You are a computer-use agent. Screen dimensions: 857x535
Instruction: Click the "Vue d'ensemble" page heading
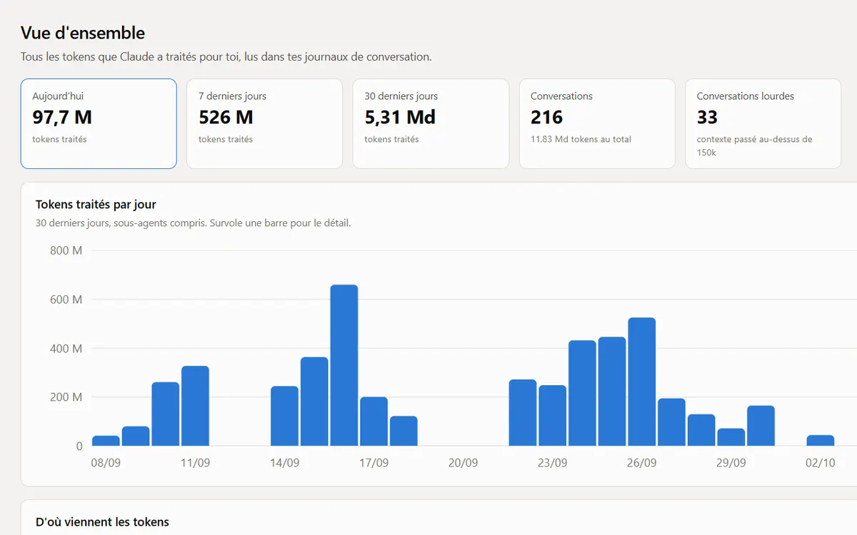coord(83,33)
